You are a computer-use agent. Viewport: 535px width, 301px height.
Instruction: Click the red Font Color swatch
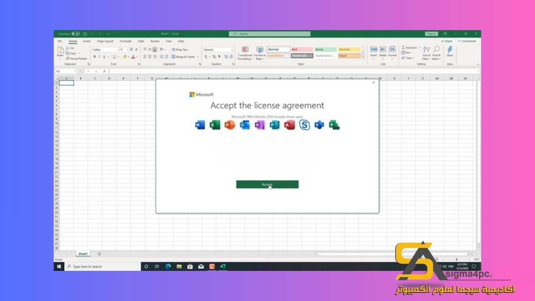click(133, 57)
